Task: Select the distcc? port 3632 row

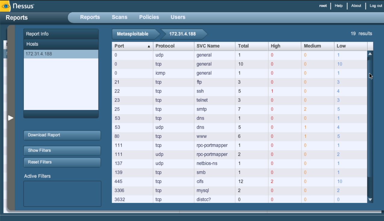Action: click(239, 199)
